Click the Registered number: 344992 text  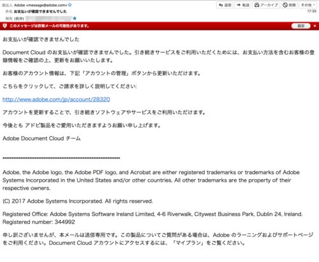tap(39, 222)
